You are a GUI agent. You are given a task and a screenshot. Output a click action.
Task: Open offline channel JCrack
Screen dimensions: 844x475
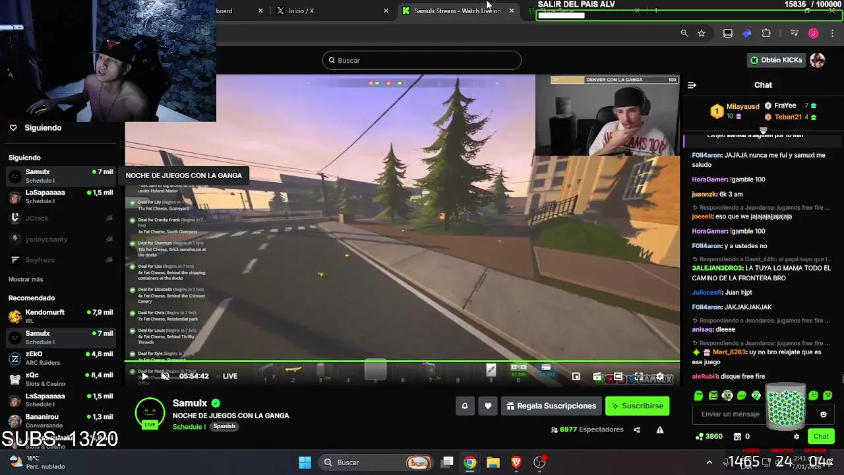[61, 218]
